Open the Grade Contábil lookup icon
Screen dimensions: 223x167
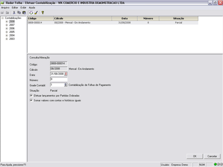[66, 85]
